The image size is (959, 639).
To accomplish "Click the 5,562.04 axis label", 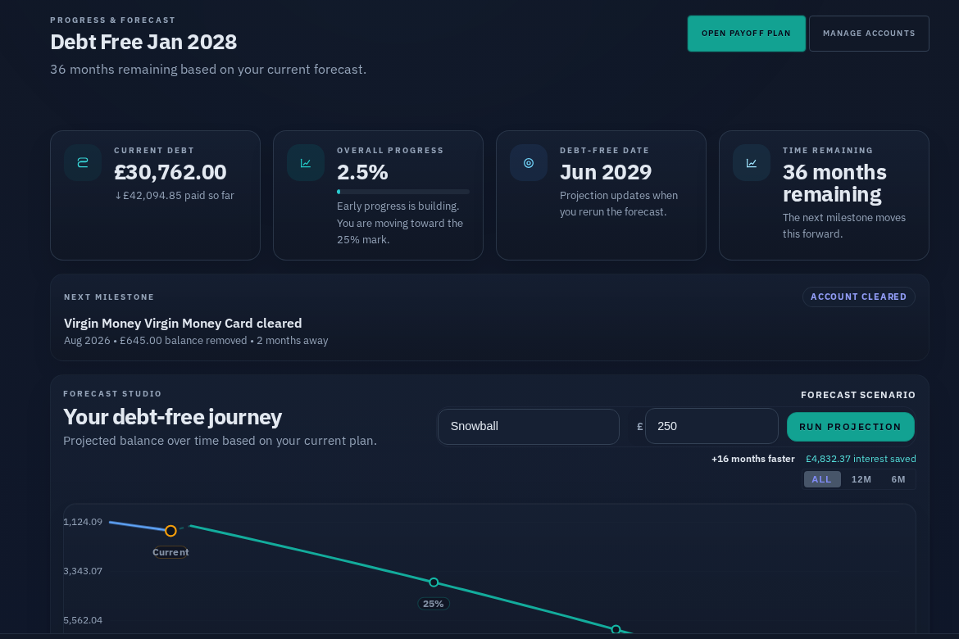I will tap(83, 620).
